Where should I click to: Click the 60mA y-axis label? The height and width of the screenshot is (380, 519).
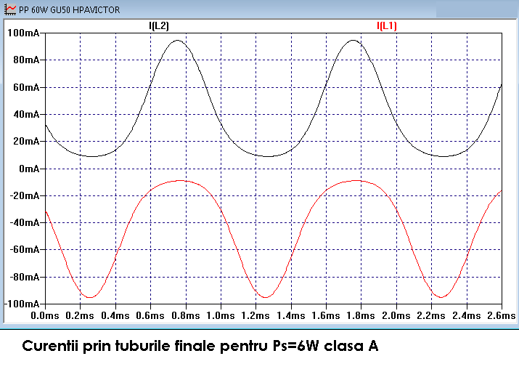click(26, 87)
